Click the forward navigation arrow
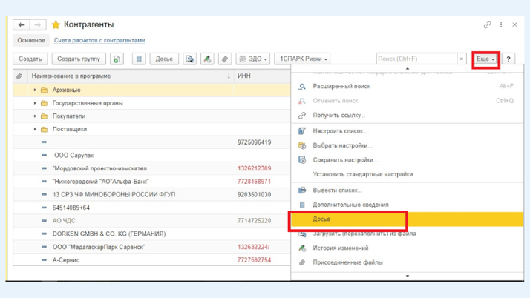This screenshot has width=530, height=298. [x=37, y=25]
